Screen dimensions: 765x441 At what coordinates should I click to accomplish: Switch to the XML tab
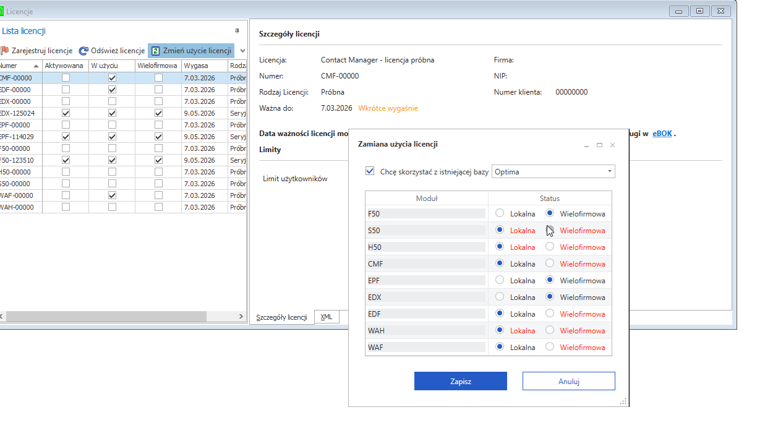pyautogui.click(x=327, y=317)
